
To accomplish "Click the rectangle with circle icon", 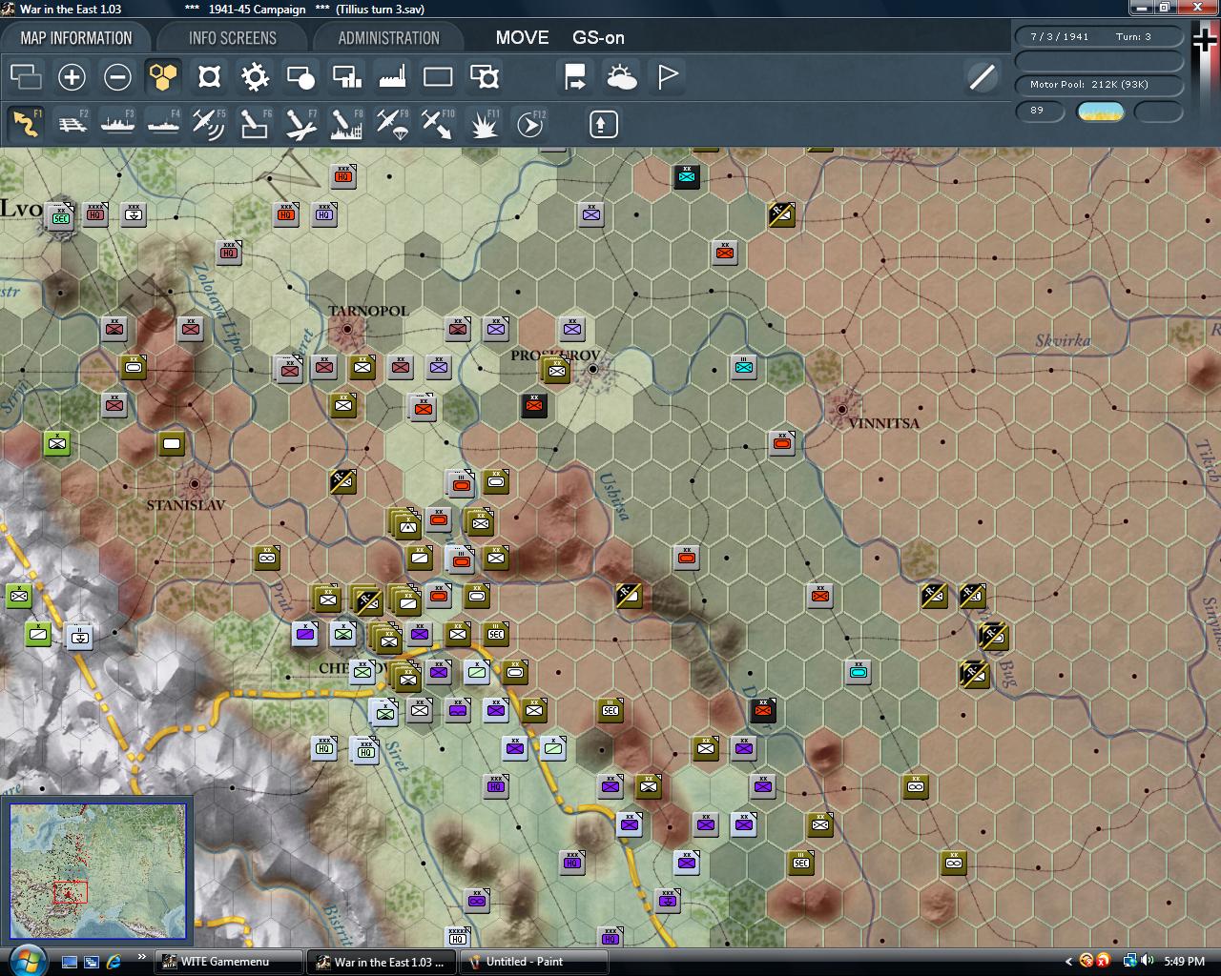I will click(300, 76).
